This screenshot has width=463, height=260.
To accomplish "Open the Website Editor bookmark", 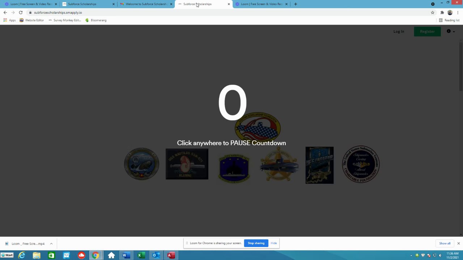I will point(32,20).
